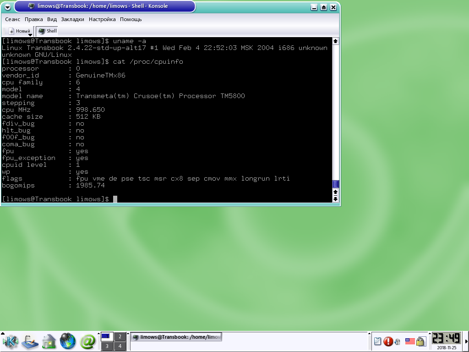The height and width of the screenshot is (352, 469).
Task: Click the terminal prompt cursor line
Action: [60, 199]
